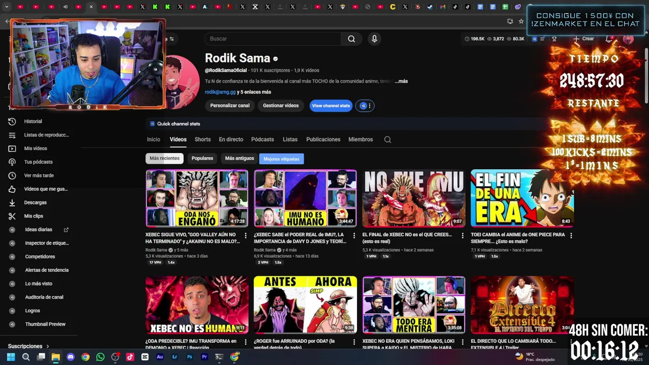This screenshot has width=649, height=365.
Task: Click the Crear button
Action: 584,39
